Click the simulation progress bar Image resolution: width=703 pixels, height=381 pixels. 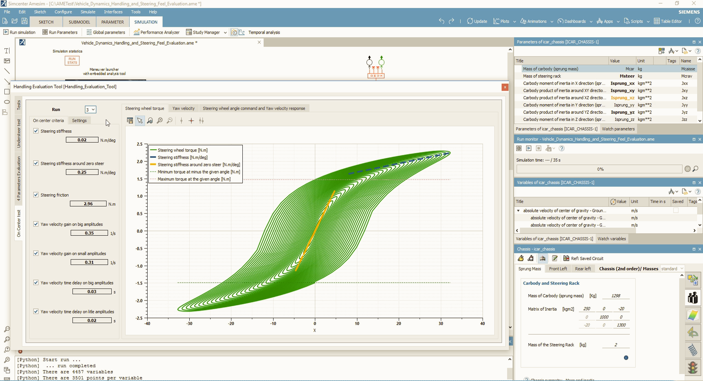599,169
